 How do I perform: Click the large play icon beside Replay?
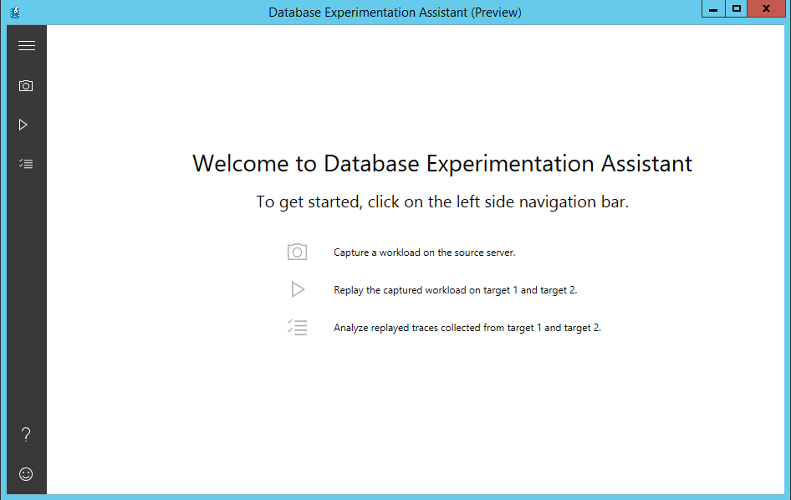298,289
